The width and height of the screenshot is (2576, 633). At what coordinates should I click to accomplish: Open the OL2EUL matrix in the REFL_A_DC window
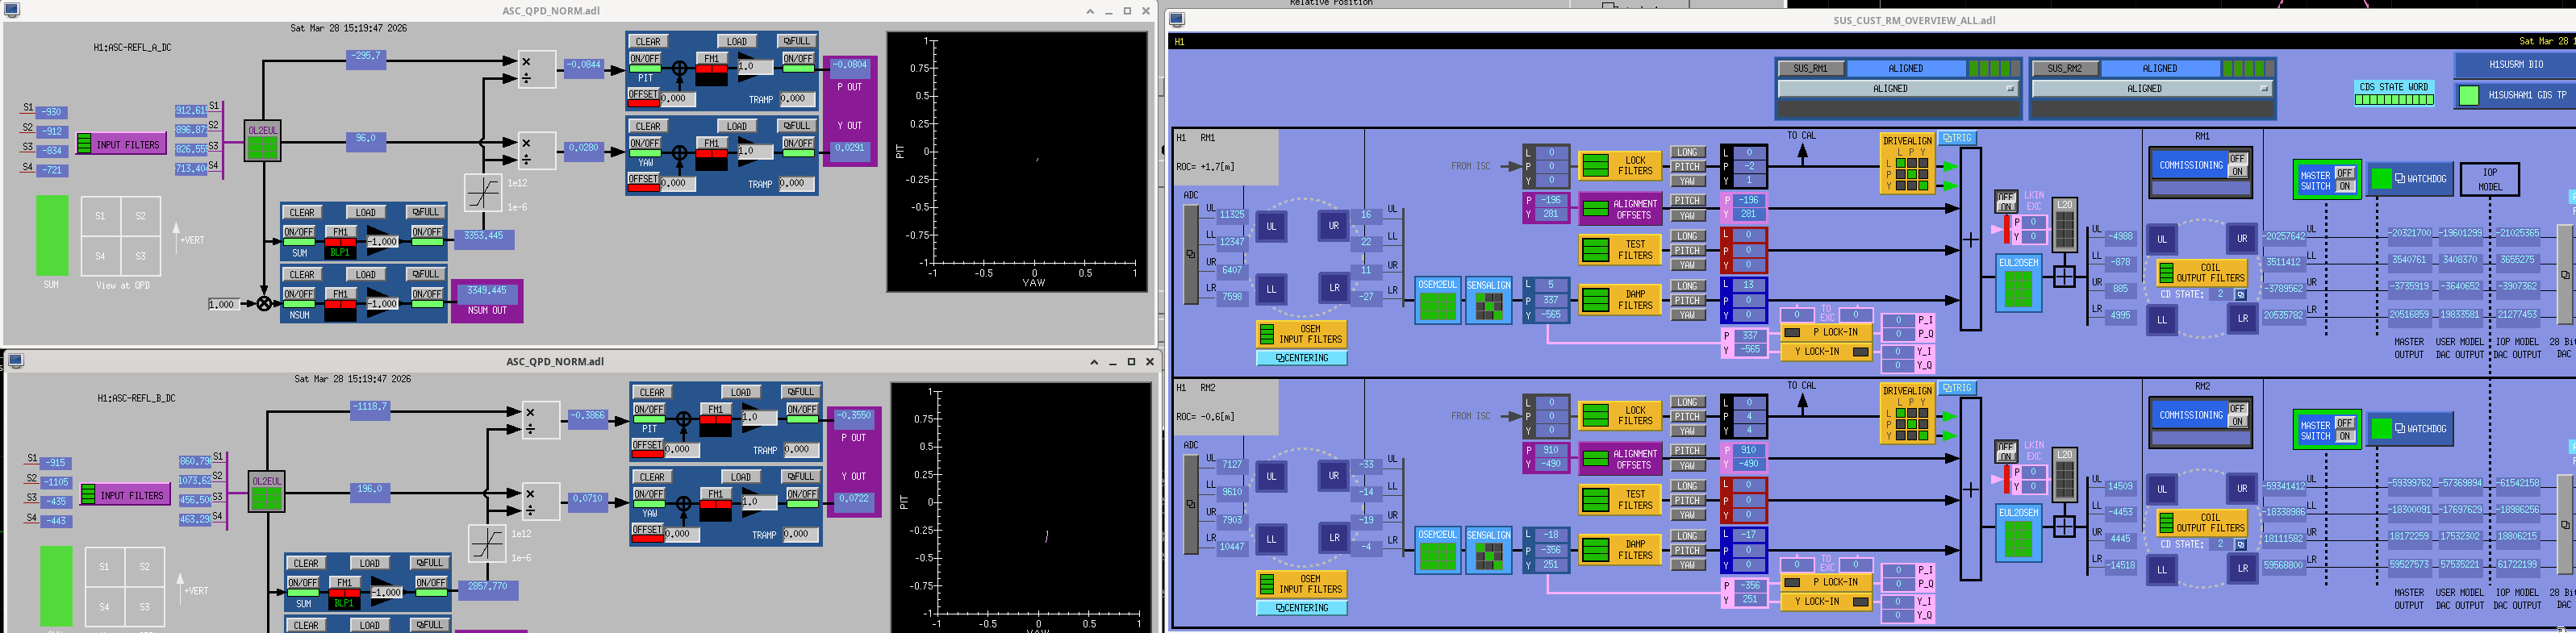click(263, 142)
